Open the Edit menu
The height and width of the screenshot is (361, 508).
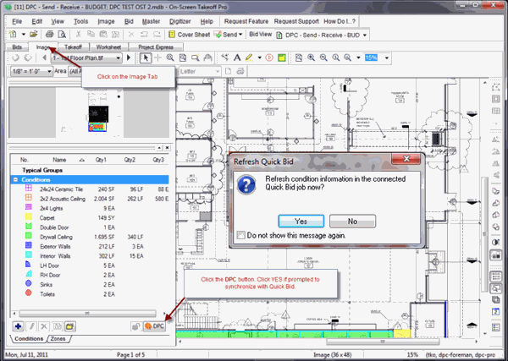[x=37, y=21]
